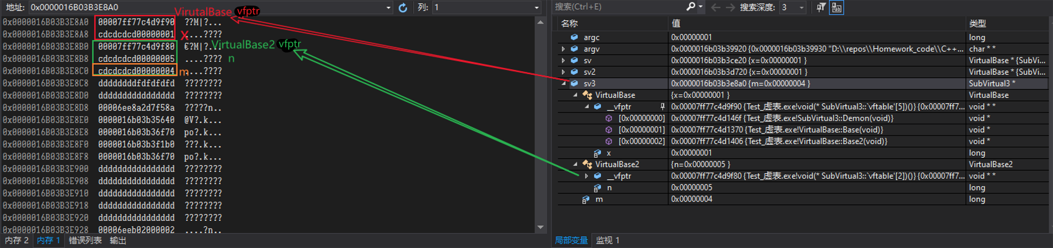Click memory row address 0x0000016B03B3E8F0
1053x248 pixels.
45,144
